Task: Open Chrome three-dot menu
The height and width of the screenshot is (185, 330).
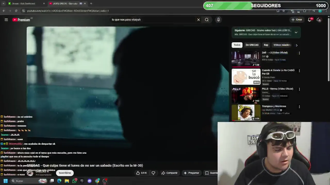Action: point(326,11)
